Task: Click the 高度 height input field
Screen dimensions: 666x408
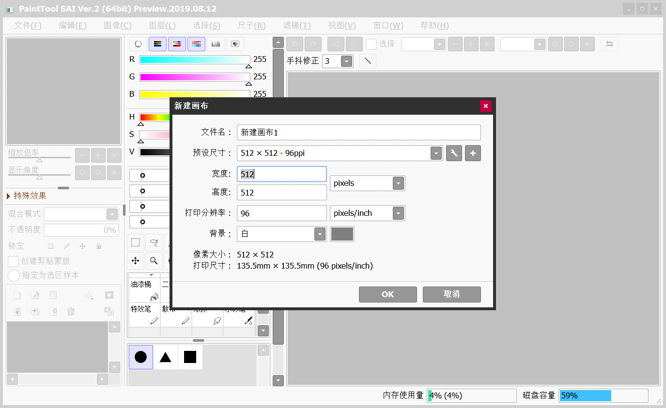Action: coord(282,193)
